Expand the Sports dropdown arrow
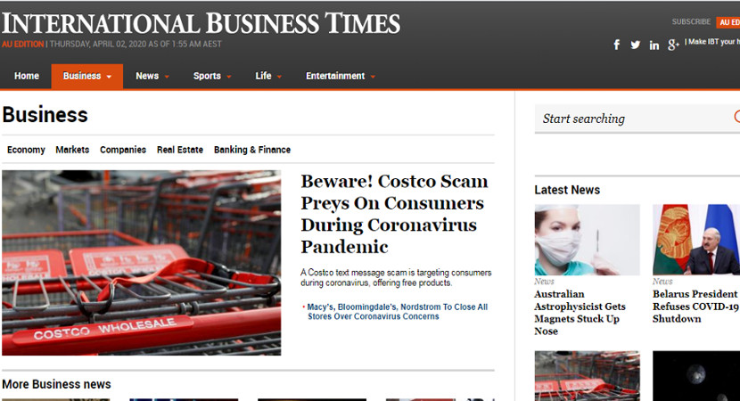This screenshot has height=401, width=740. click(229, 77)
